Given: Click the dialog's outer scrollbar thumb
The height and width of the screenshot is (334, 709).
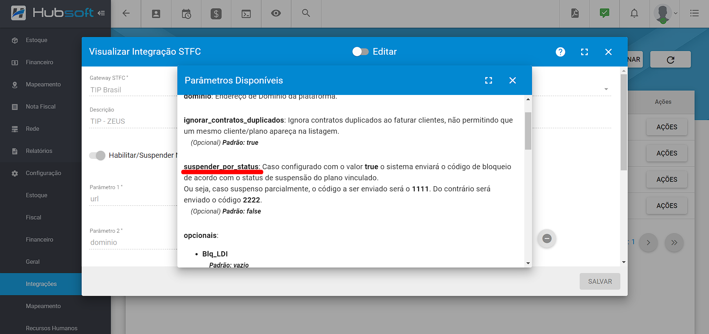Looking at the screenshot, I should (x=624, y=122).
